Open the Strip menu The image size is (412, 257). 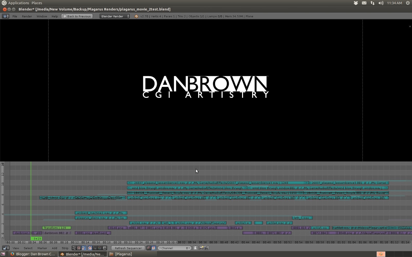point(65,248)
